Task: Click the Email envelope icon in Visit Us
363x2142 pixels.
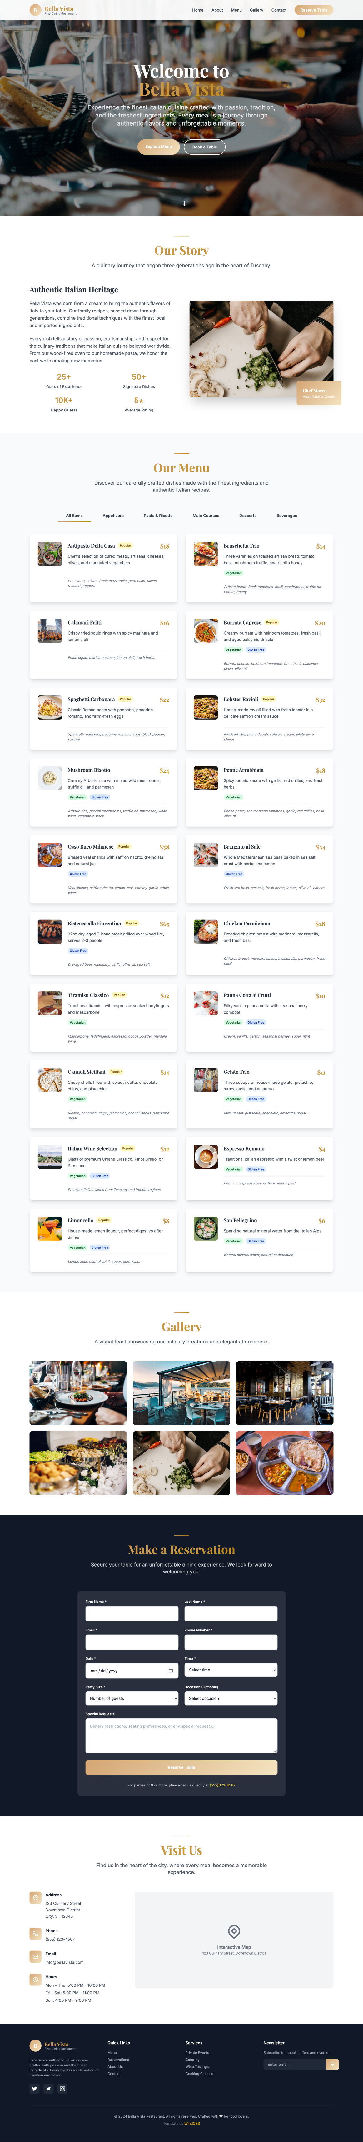Action: click(35, 1956)
